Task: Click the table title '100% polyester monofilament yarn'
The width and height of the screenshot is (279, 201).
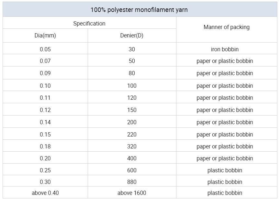Action: [x=139, y=10]
